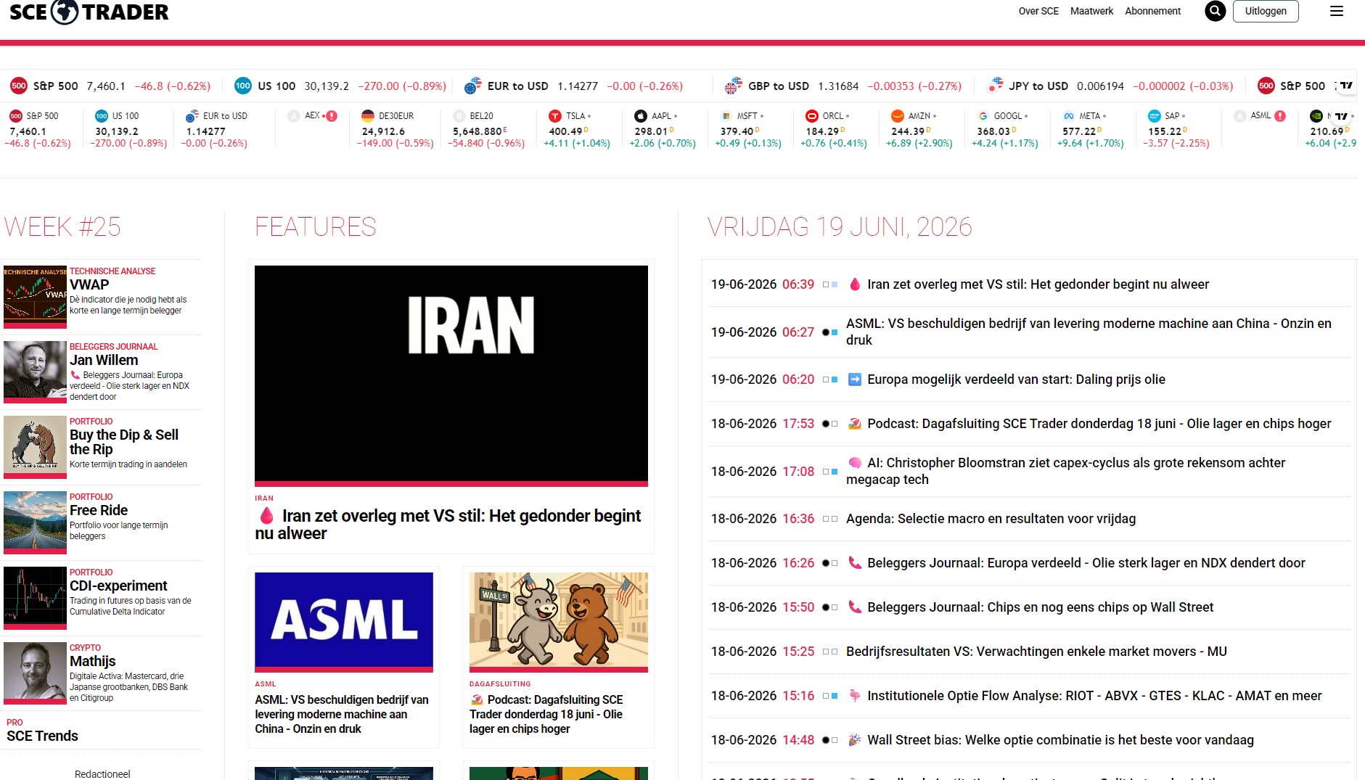
Task: Click the flamingo icon before Institutionele Optie Flow
Action: (x=855, y=696)
